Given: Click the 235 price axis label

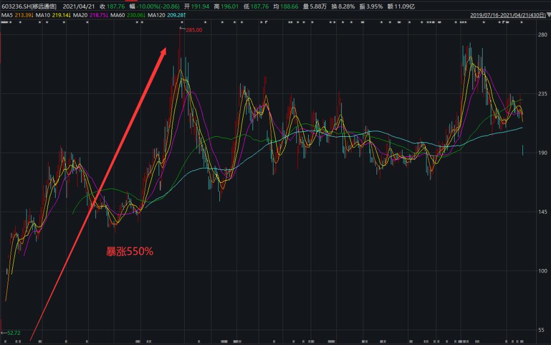Looking at the screenshot, I should coord(542,94).
